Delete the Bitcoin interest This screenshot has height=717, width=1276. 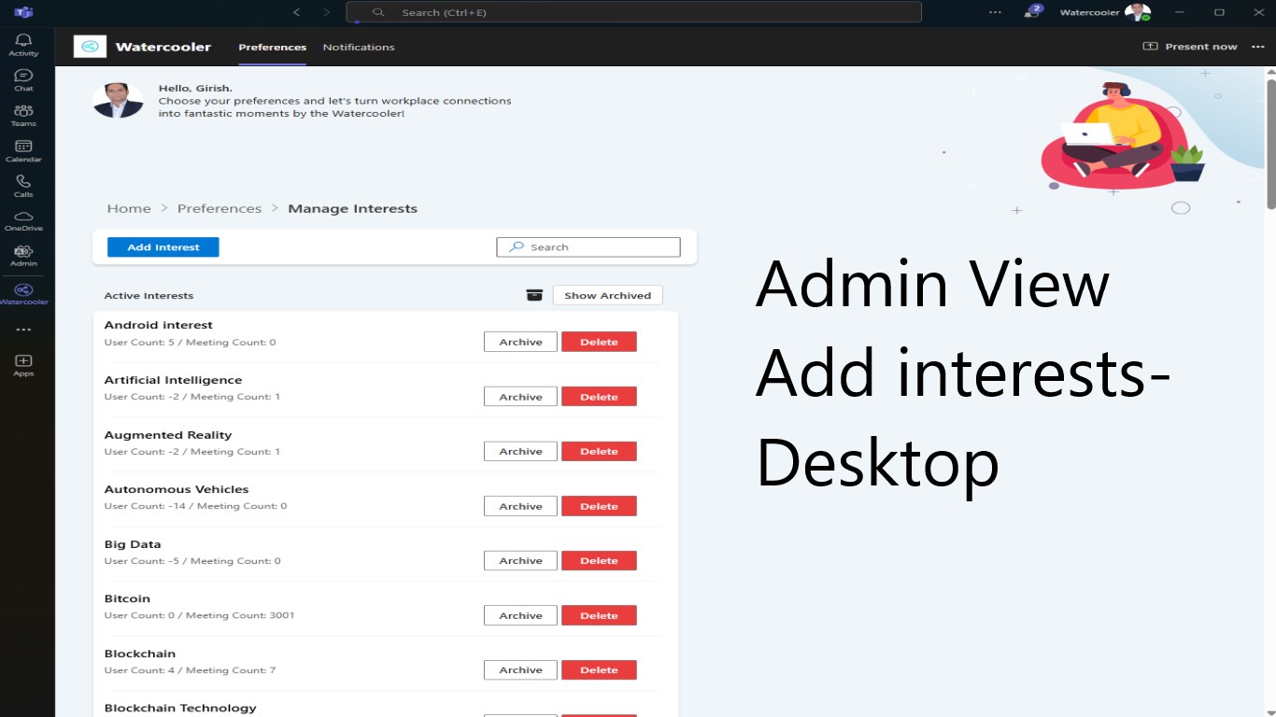(x=599, y=615)
